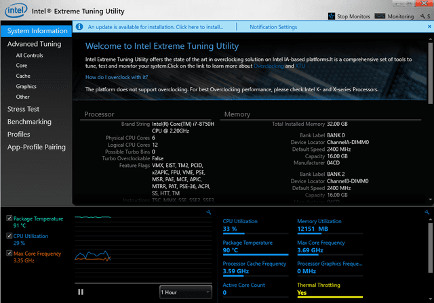434x303 pixels.
Task: Toggle CPU Utilization graph checkbox
Action: (x=9, y=235)
